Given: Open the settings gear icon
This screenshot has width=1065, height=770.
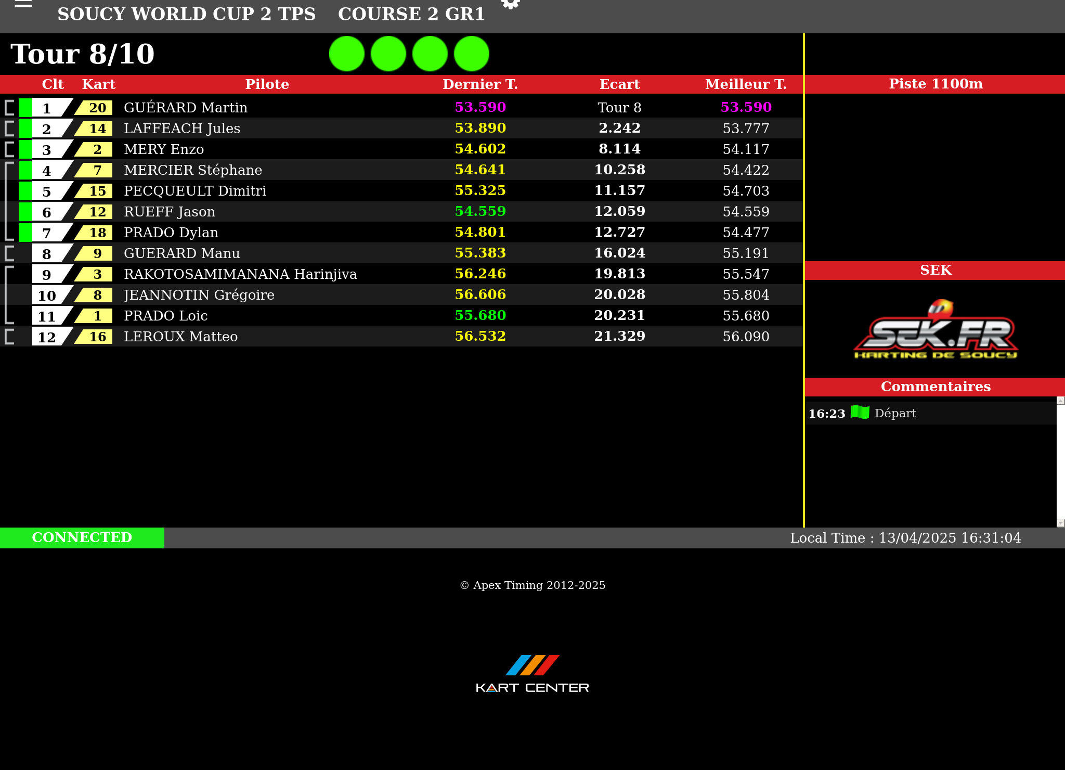Looking at the screenshot, I should [510, 4].
